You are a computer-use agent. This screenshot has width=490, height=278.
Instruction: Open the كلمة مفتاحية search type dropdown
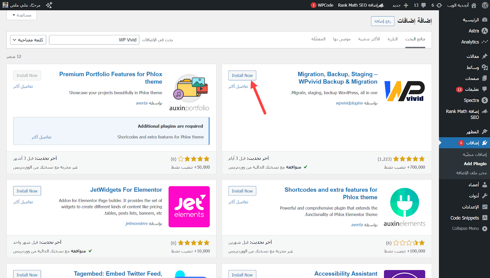pyautogui.click(x=28, y=40)
